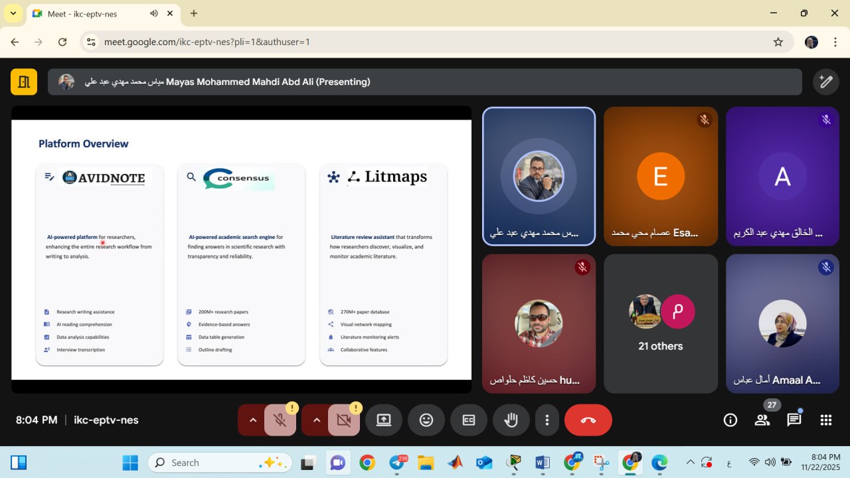Open the meeting details info icon
Image resolution: width=850 pixels, height=478 pixels.
(730, 420)
